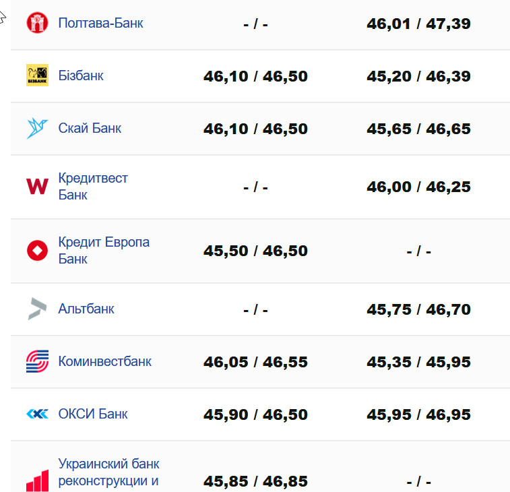Viewport: 510px width, 492px height.
Task: Open the Альтбанк link
Action: pos(86,309)
